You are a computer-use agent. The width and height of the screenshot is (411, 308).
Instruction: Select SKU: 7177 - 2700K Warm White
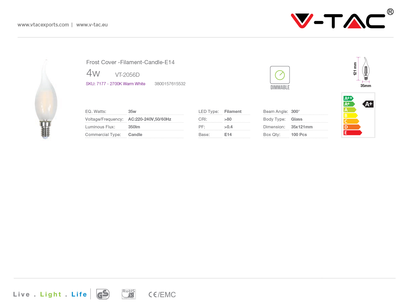click(116, 84)
